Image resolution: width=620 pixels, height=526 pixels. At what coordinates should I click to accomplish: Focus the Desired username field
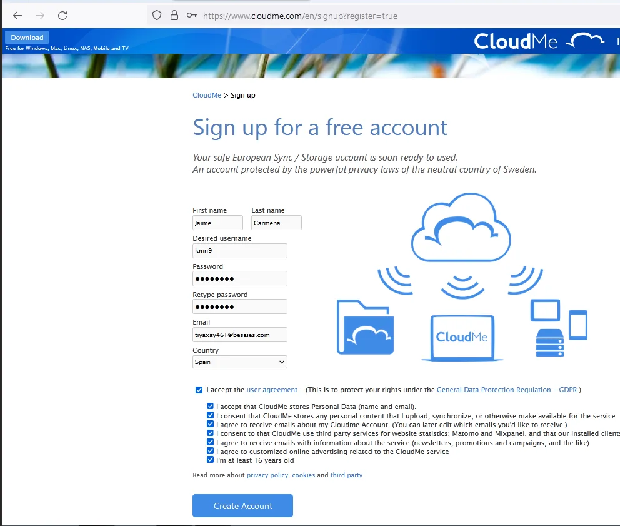pyautogui.click(x=239, y=251)
